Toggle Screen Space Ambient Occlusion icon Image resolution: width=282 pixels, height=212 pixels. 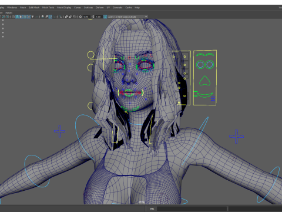[x=42, y=16]
